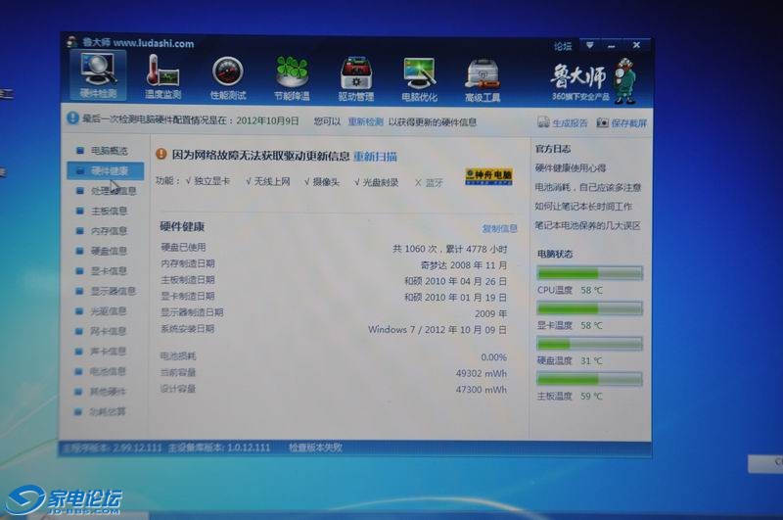This screenshot has height=520, width=783.
Task: Open the 硬件检测 hardware detection icon
Action: pos(98,74)
